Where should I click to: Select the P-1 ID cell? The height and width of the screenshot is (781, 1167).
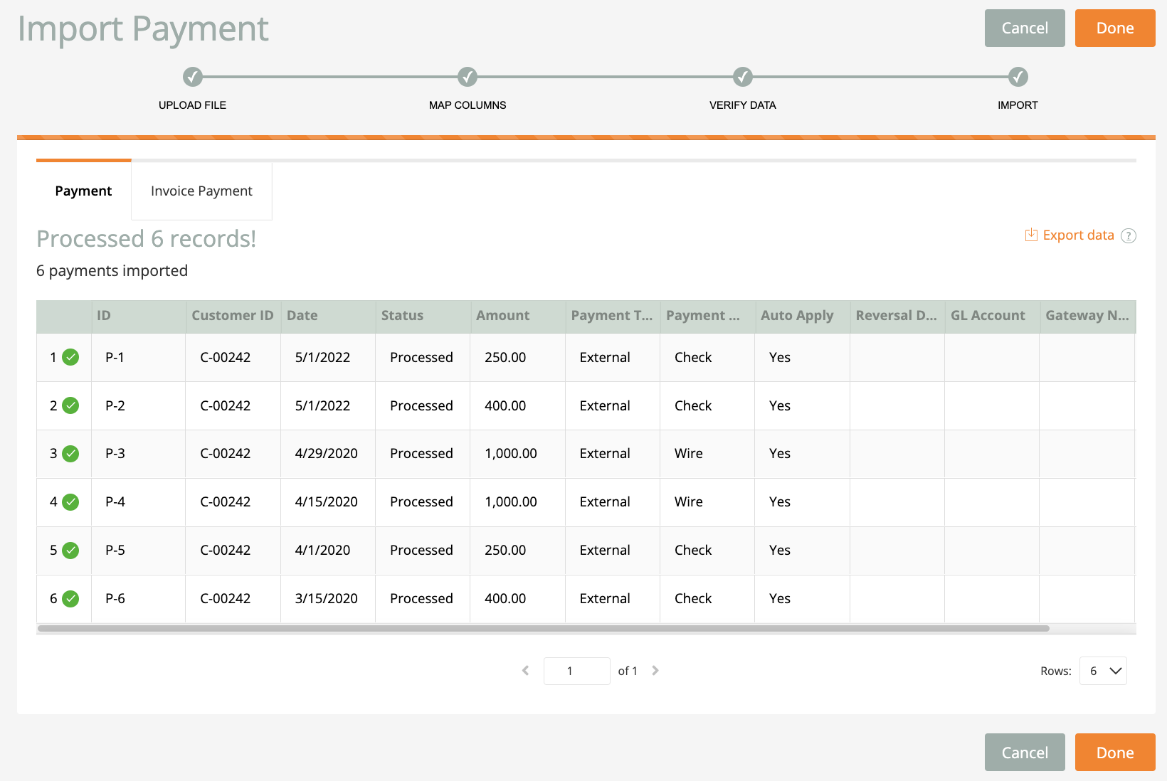click(x=138, y=357)
